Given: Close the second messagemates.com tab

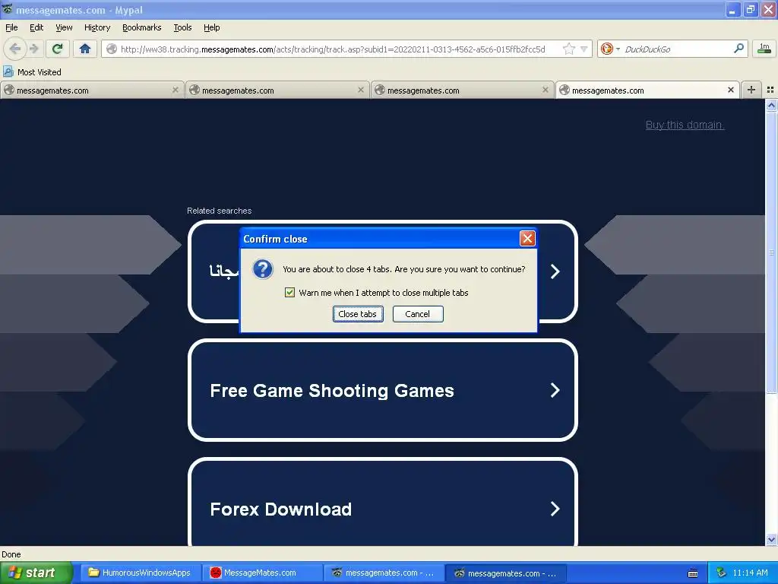Looking at the screenshot, I should pos(361,90).
